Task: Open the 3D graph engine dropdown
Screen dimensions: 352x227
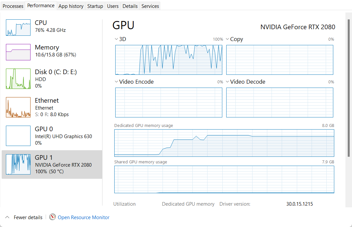Action: pos(116,39)
